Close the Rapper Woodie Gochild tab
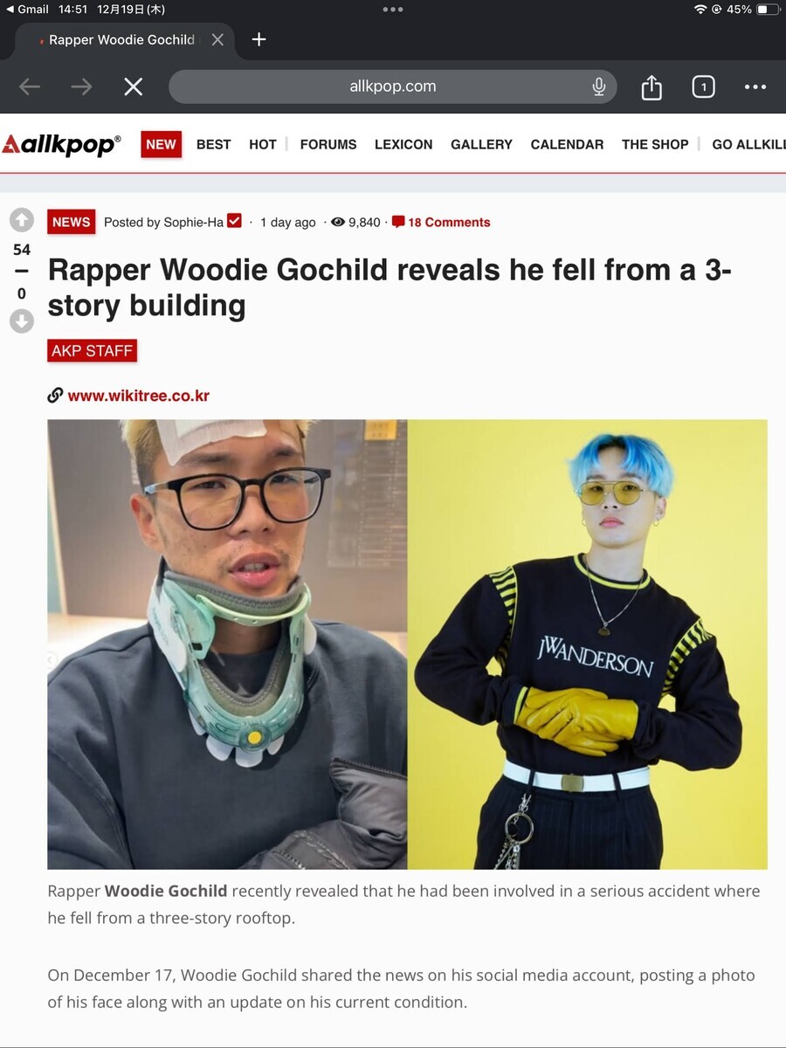Viewport: 786px width, 1048px height. click(x=217, y=39)
